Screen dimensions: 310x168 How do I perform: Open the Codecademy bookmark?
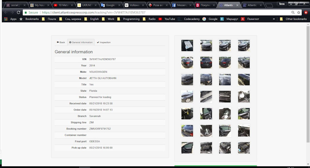coord(189,19)
